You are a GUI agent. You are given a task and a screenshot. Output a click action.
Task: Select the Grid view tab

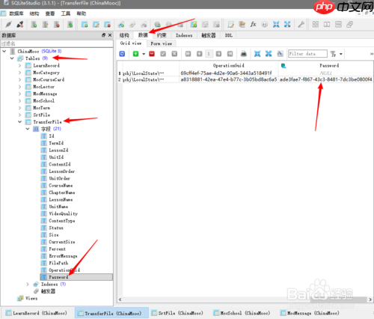(x=131, y=43)
